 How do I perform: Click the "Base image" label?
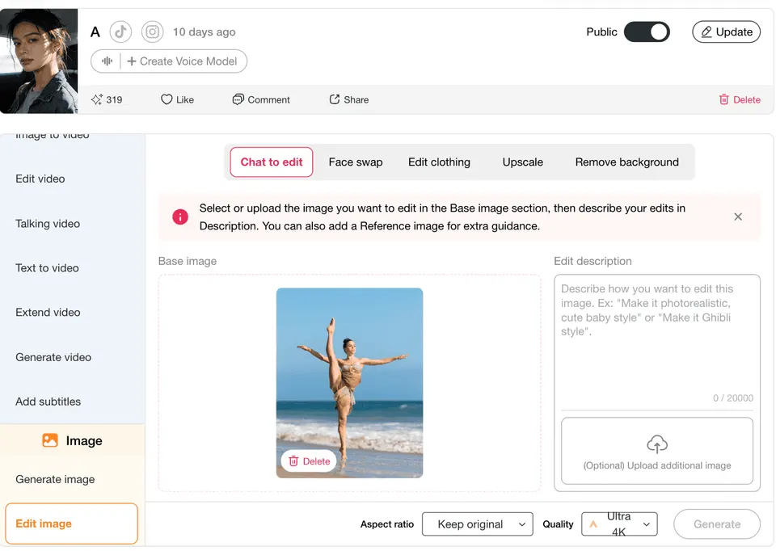[x=188, y=261]
